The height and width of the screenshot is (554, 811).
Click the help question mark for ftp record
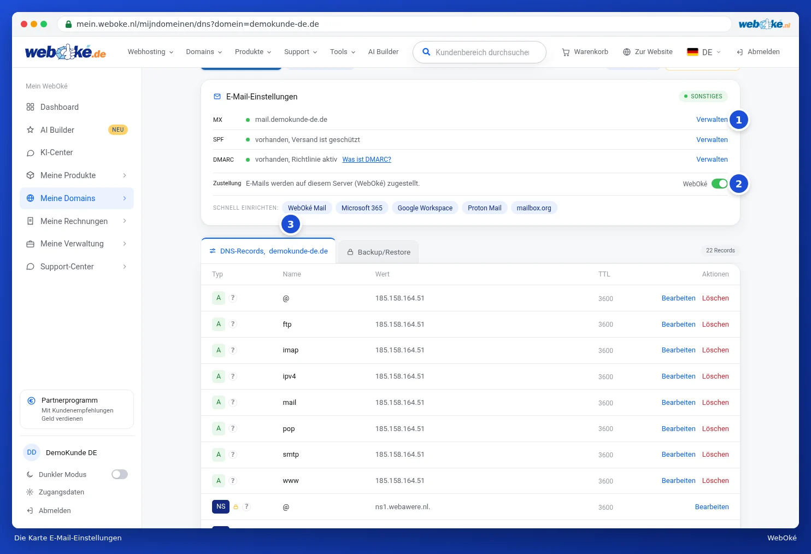pos(233,324)
